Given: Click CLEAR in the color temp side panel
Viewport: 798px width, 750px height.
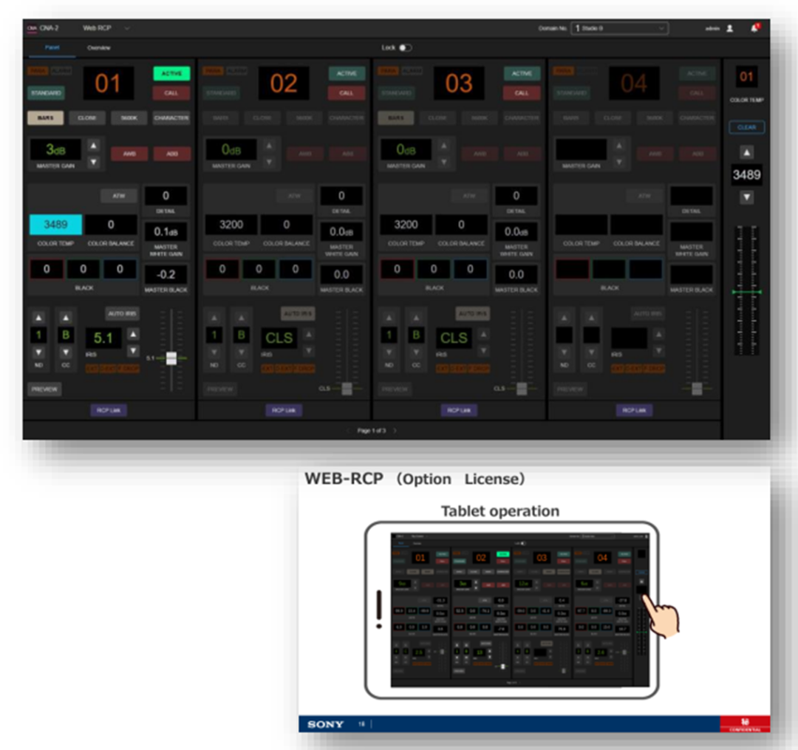Looking at the screenshot, I should tap(746, 127).
